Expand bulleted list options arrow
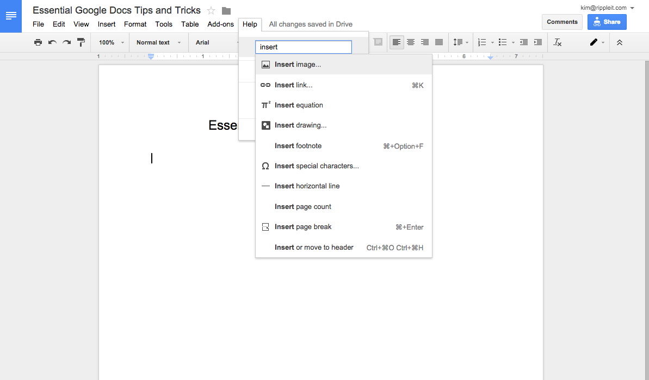This screenshot has height=380, width=649. click(513, 42)
